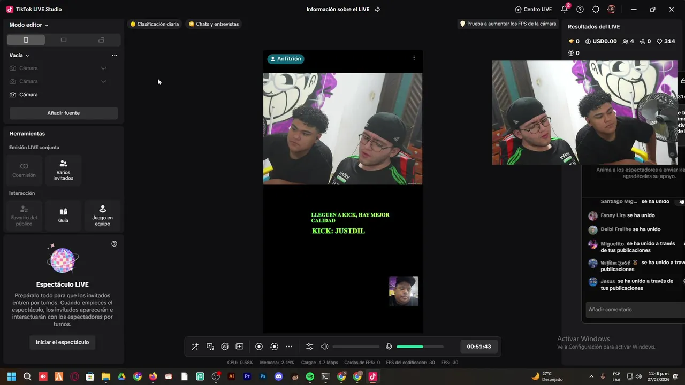Open Spotify from the taskbar

pos(310,376)
